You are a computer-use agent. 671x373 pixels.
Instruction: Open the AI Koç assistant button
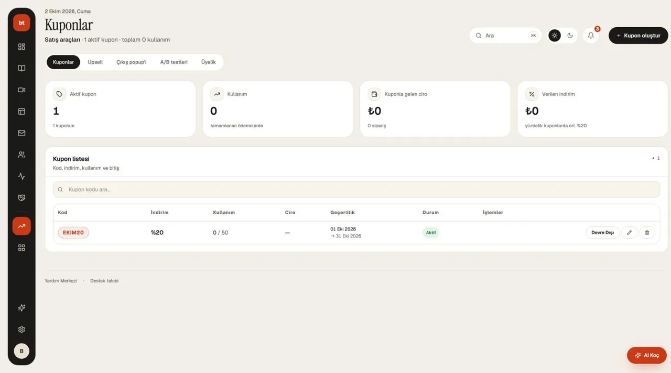click(x=647, y=355)
